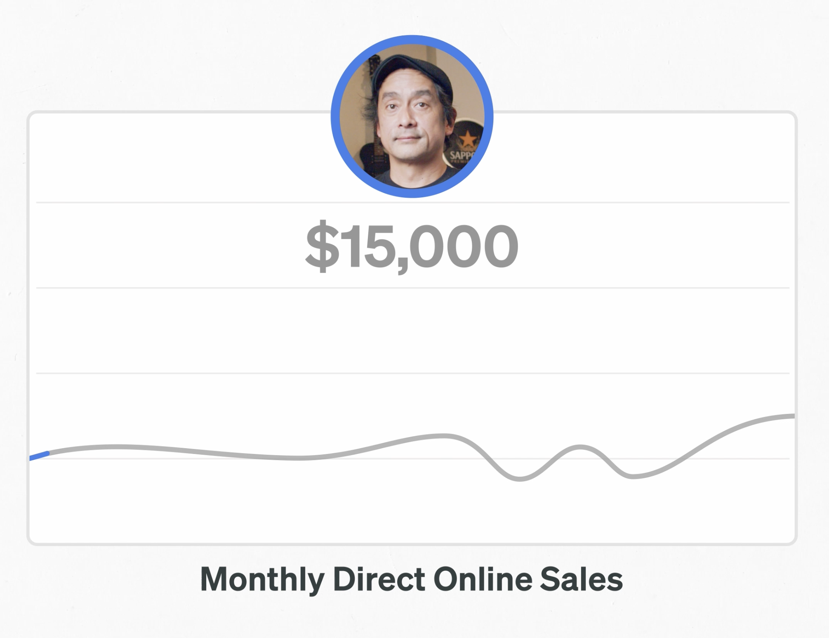The image size is (829, 638).
Task: Click the lowest gridline crossing the curve
Action: point(412,458)
